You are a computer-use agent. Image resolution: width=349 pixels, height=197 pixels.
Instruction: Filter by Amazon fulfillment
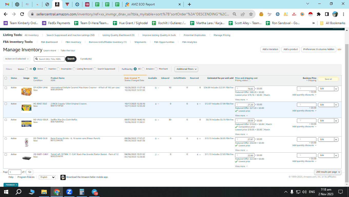click(x=143, y=69)
